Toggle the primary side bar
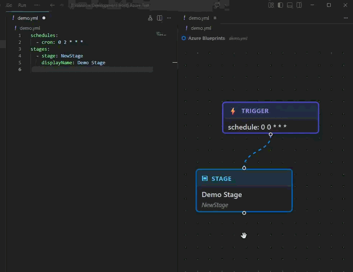The width and height of the screenshot is (353, 272). tap(280, 5)
